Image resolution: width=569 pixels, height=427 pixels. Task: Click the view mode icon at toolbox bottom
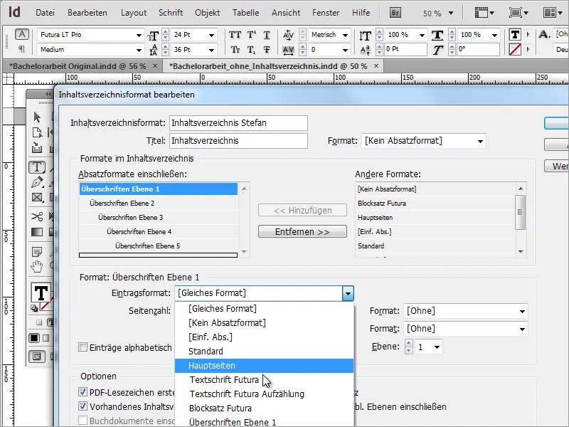37,357
